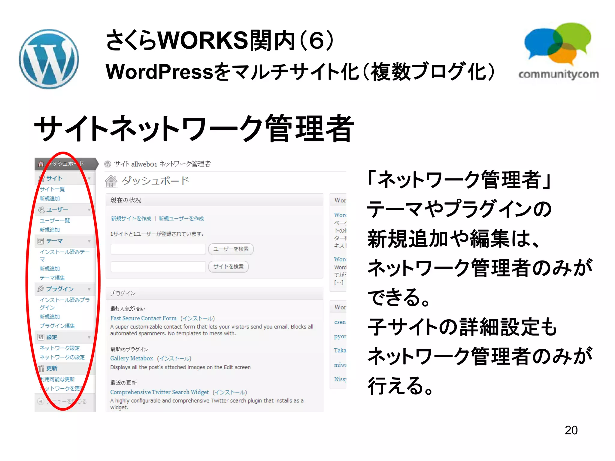615x461 pixels.
Task: Select 新規追加 under the テーマ section
Action: pos(50,269)
